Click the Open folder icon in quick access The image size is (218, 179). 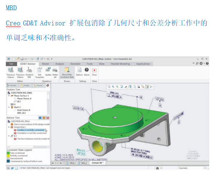click(18, 59)
